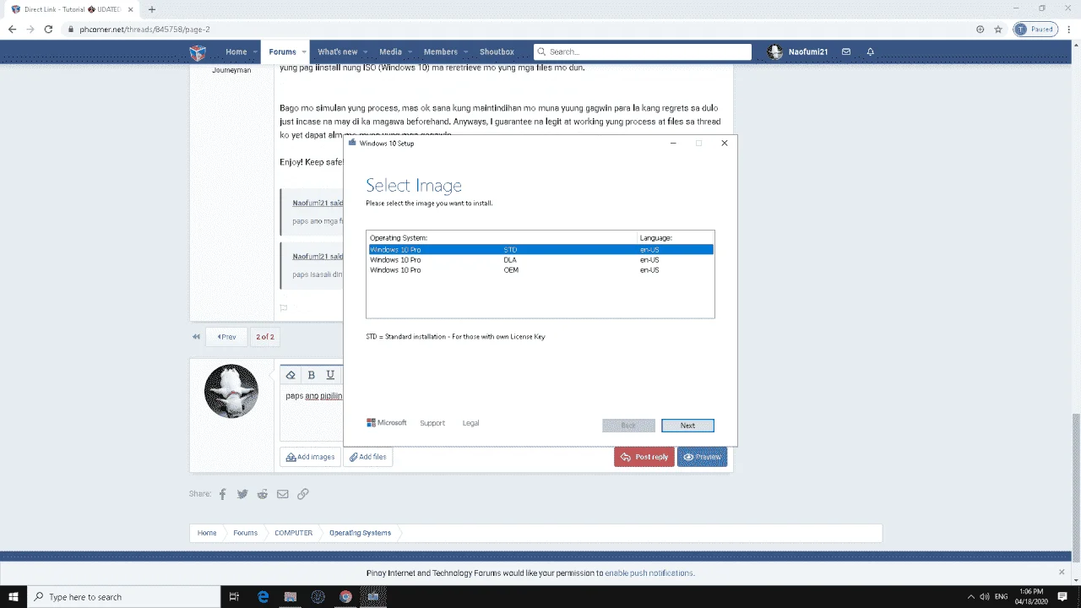
Task: Click Next in Windows 10 Setup
Action: tap(687, 426)
